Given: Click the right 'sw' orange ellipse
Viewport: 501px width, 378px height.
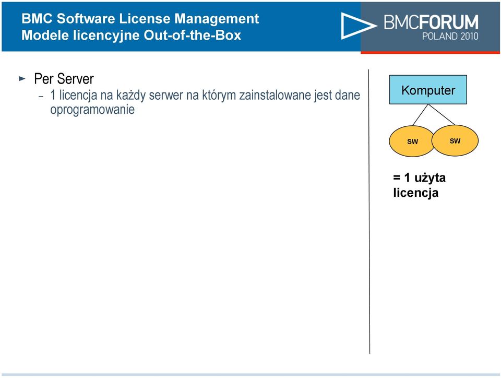Looking at the screenshot, I should tap(455, 140).
